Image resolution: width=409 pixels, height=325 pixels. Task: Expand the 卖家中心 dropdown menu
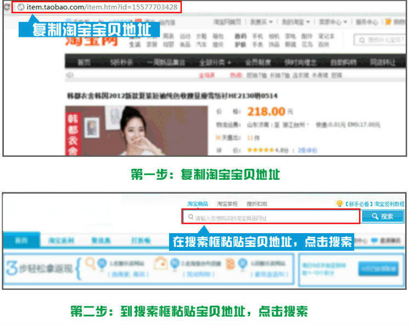click(333, 22)
